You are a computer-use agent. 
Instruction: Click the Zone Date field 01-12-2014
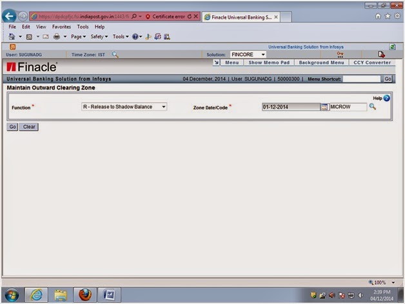pyautogui.click(x=291, y=107)
